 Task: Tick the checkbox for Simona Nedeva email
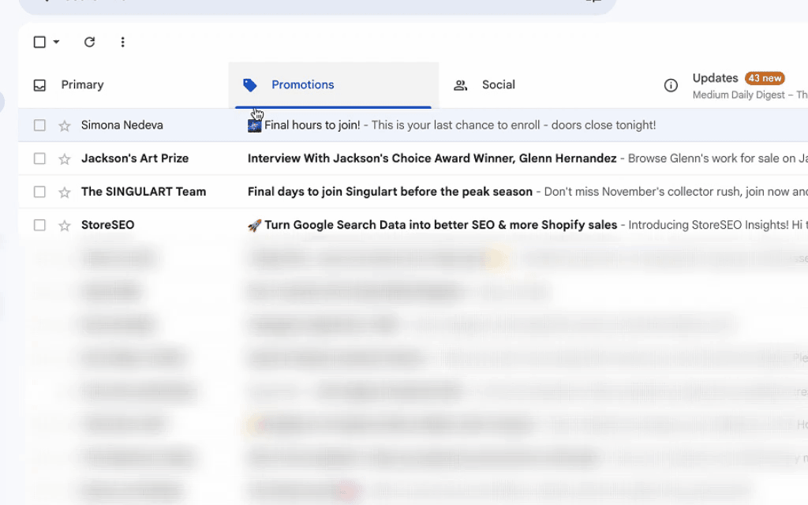tap(39, 125)
